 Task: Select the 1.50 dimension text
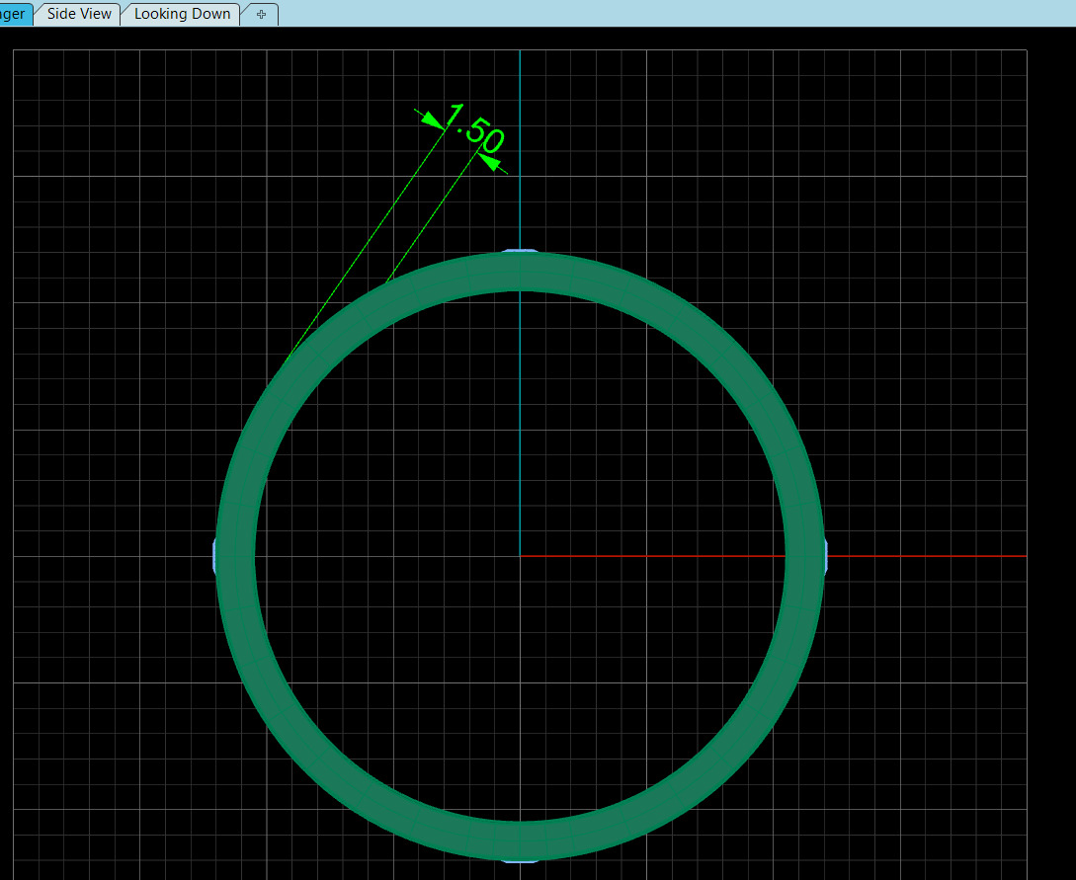click(475, 128)
